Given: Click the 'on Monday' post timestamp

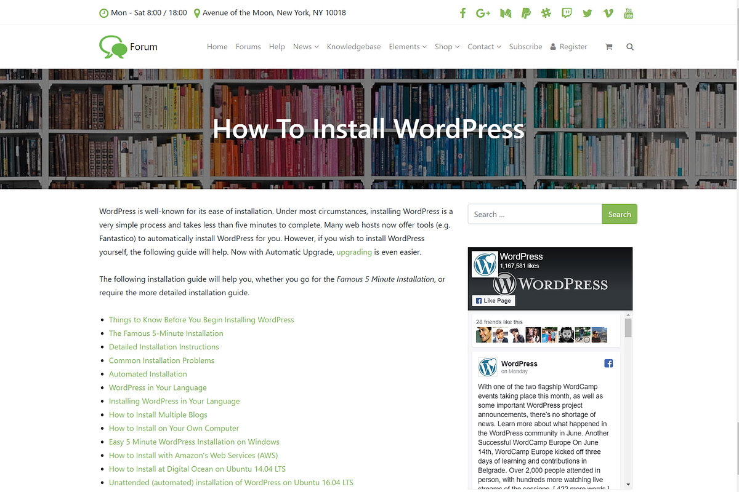Looking at the screenshot, I should coord(514,371).
